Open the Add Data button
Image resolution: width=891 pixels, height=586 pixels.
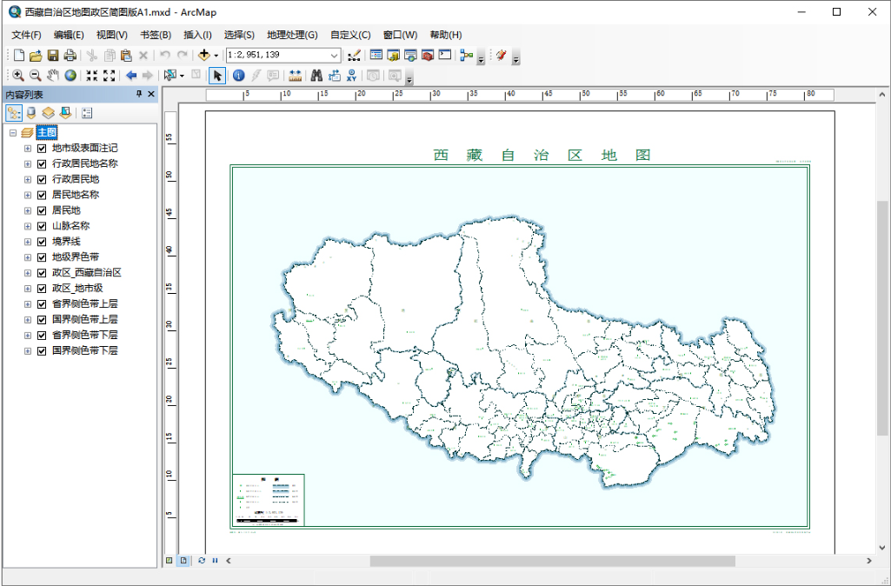(203, 56)
